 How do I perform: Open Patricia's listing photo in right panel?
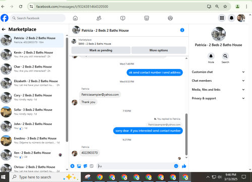218,34
